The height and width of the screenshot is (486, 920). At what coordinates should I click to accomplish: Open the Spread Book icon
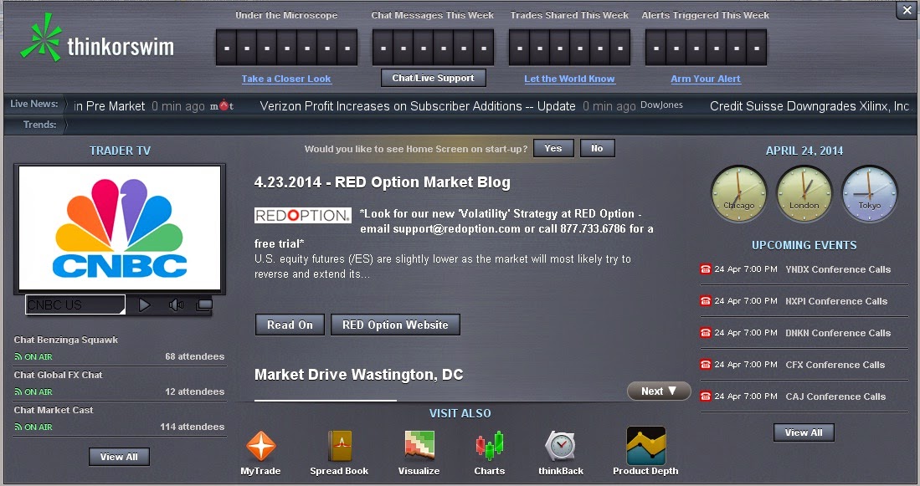(339, 446)
